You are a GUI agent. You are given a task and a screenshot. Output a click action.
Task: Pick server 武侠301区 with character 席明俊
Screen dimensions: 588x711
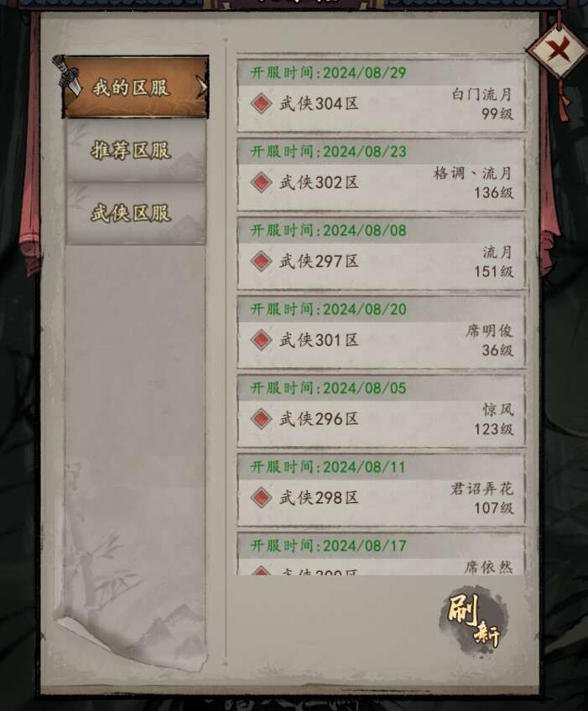click(381, 332)
